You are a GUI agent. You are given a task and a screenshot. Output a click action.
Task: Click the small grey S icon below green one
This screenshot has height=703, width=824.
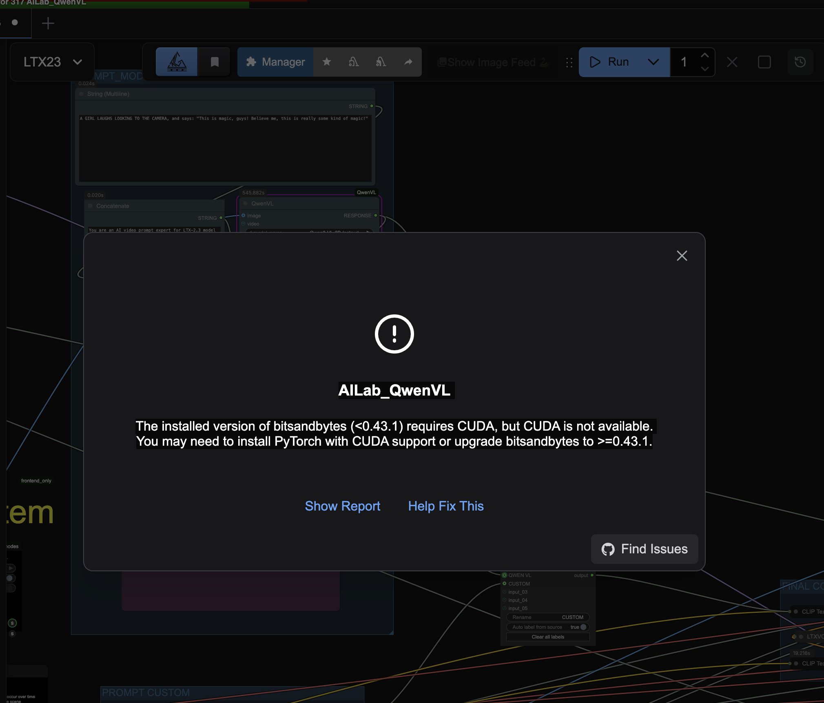coord(12,634)
